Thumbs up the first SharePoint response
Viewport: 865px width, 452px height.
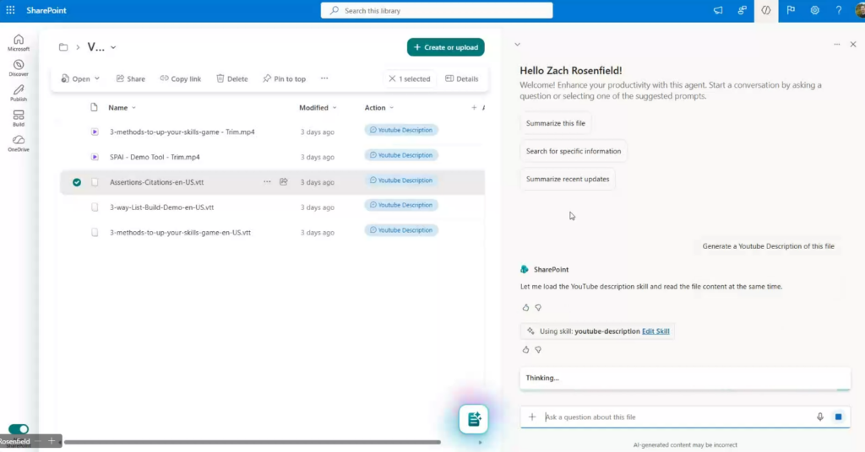click(x=525, y=308)
